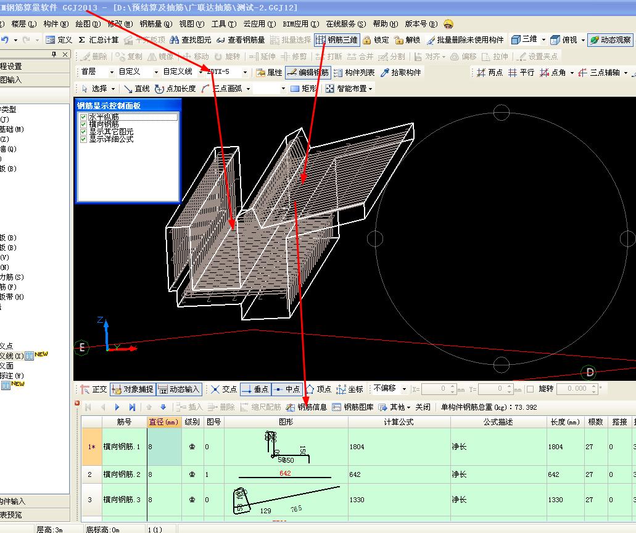Open the 视图(V) menu
This screenshot has height=533, width=636.
[192, 24]
